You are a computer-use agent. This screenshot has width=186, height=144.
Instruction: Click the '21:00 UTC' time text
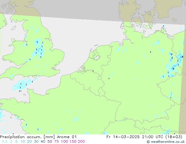coord(152,137)
